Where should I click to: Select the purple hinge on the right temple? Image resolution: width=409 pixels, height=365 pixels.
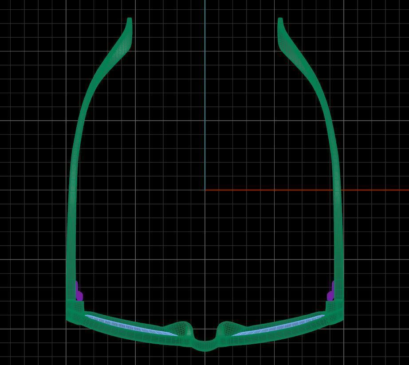pos(330,291)
